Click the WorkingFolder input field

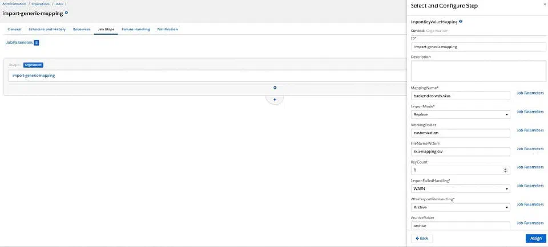coord(460,133)
